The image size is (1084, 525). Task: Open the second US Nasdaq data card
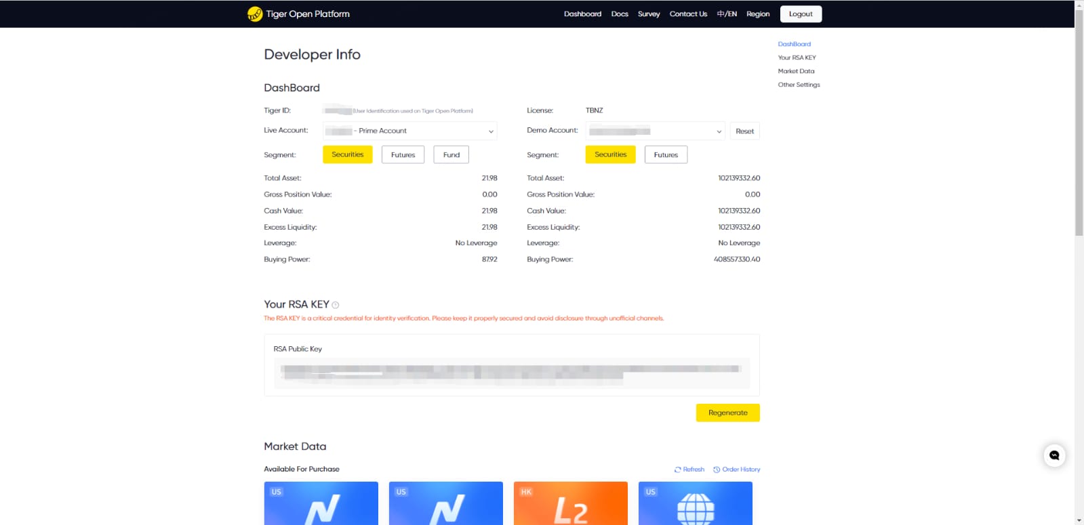[x=445, y=503]
